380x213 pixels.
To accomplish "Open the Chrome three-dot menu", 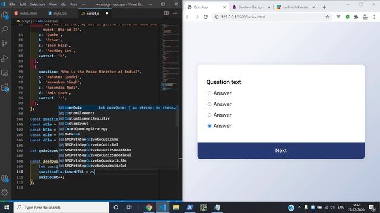I will pyautogui.click(x=374, y=17).
